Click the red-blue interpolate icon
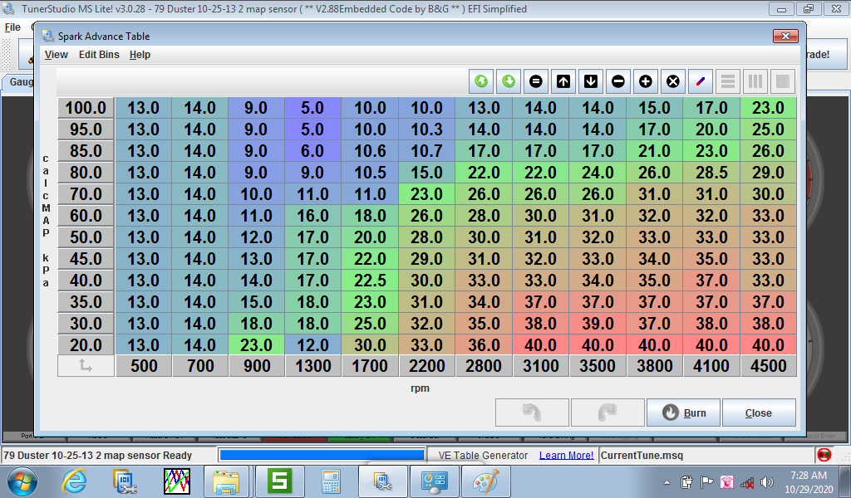The image size is (851, 498). (x=701, y=81)
